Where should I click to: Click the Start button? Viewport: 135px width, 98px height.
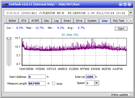coord(121,29)
